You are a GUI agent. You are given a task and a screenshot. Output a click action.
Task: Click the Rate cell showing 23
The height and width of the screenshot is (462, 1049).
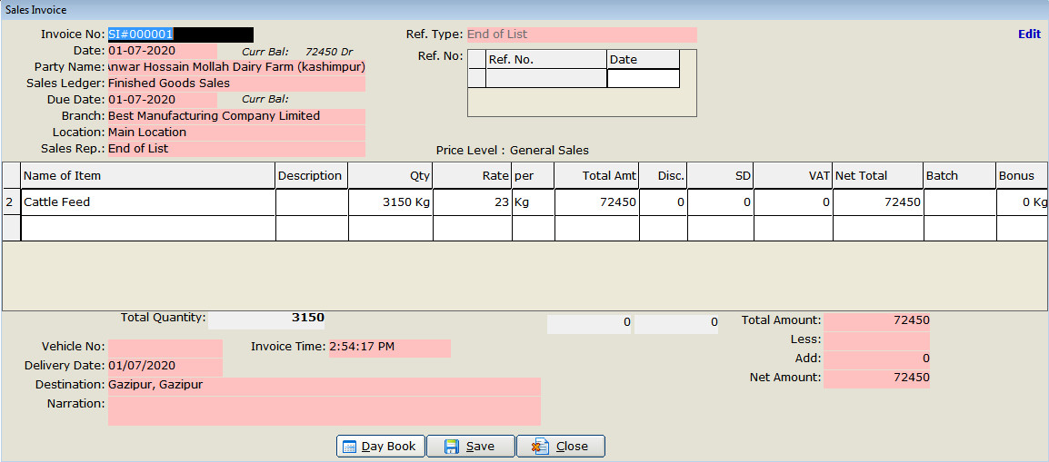coord(473,202)
